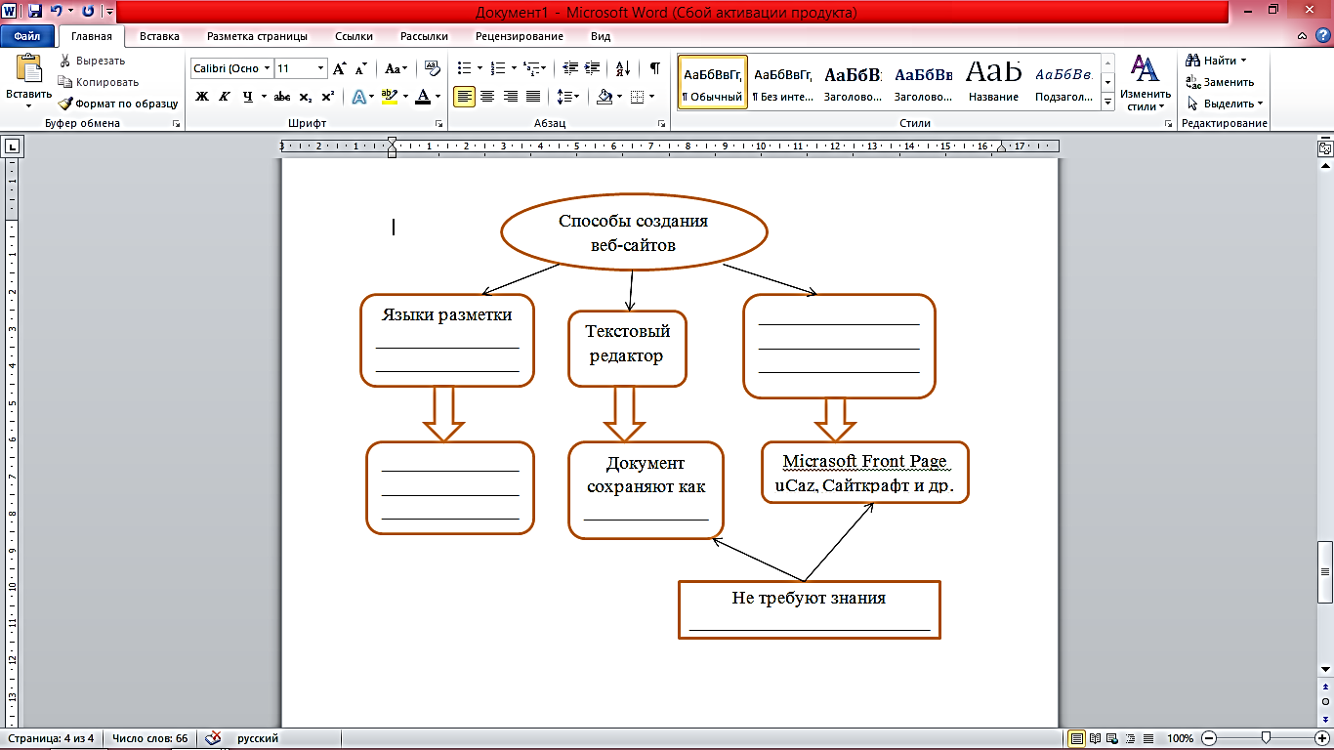Align text right
Image resolution: width=1334 pixels, height=750 pixels.
click(510, 96)
